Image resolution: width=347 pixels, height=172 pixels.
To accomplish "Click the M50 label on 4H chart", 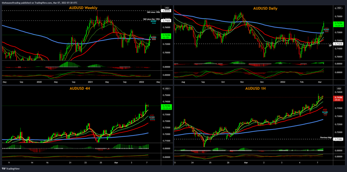I will pos(152,115).
